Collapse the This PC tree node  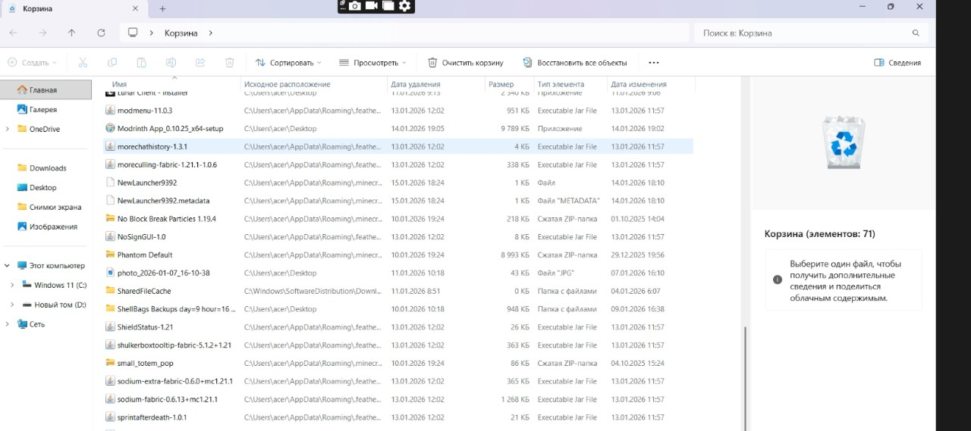[x=8, y=266]
